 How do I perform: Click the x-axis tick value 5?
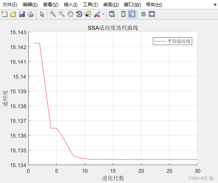click(x=56, y=171)
